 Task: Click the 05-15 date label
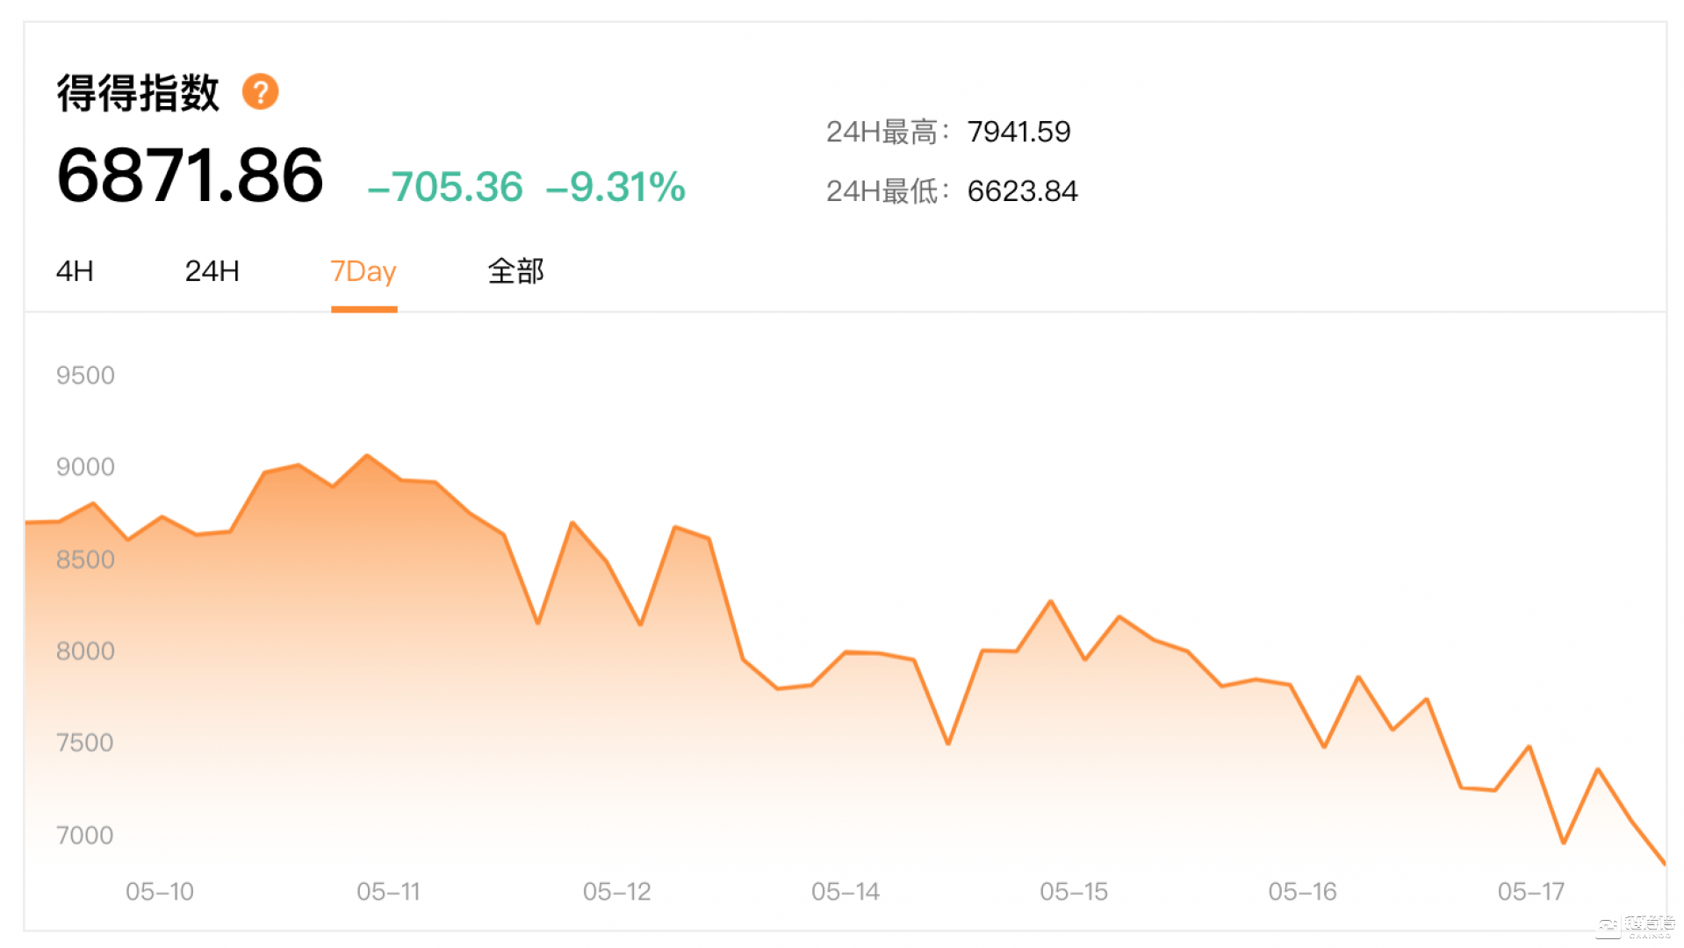[1074, 892]
